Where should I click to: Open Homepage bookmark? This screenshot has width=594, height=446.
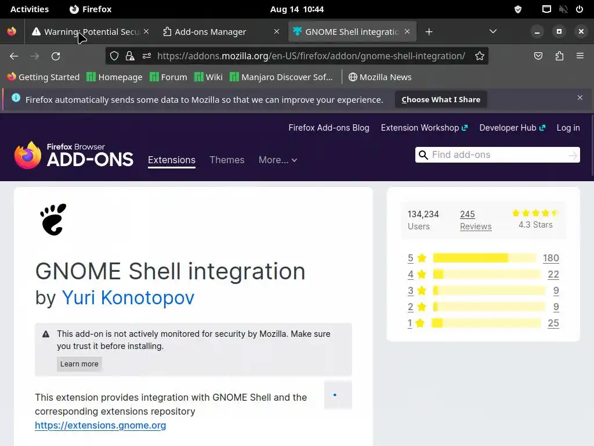tap(114, 77)
